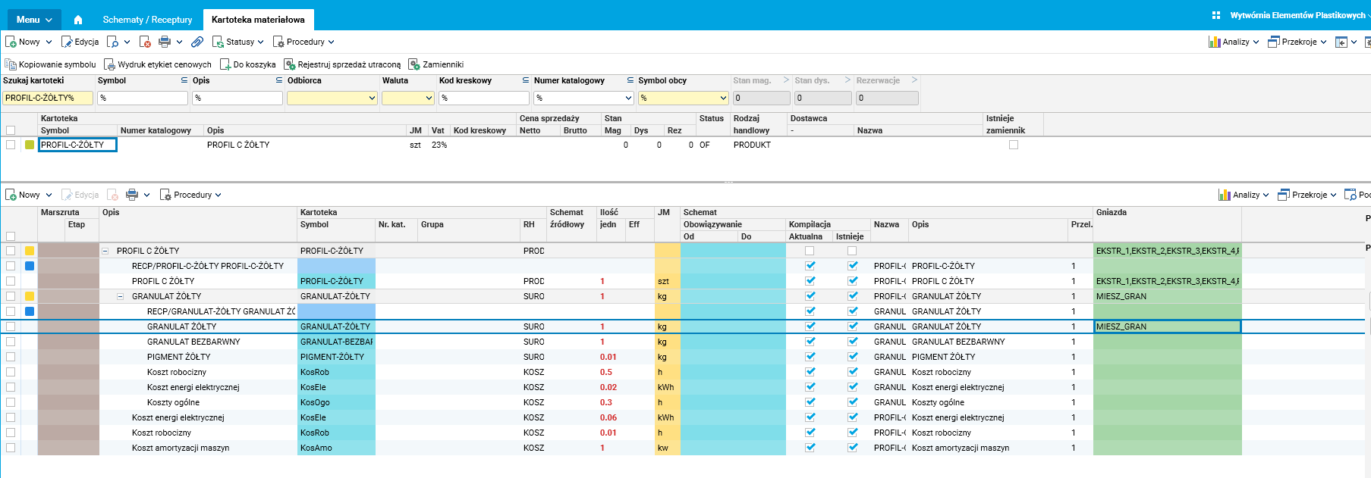Click Wydruk etykiet cenowych icon
This screenshot has width=1371, height=478.
[x=109, y=65]
